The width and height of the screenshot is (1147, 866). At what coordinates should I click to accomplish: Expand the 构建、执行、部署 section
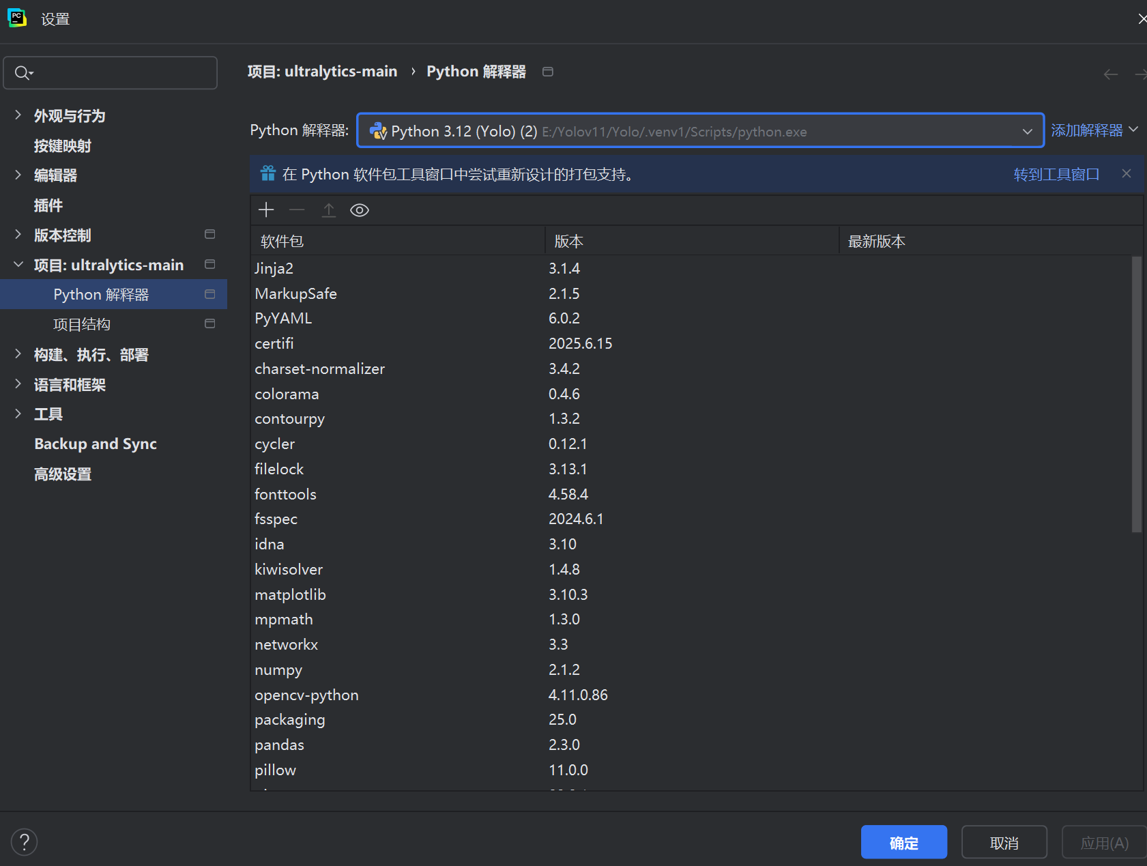pos(18,354)
